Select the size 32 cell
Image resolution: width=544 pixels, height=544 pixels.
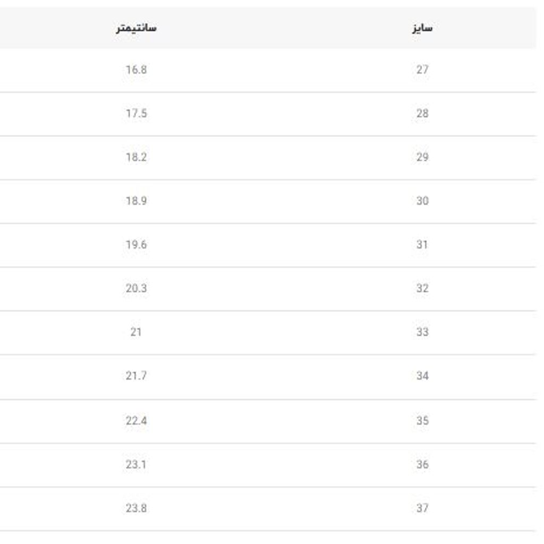pos(422,288)
